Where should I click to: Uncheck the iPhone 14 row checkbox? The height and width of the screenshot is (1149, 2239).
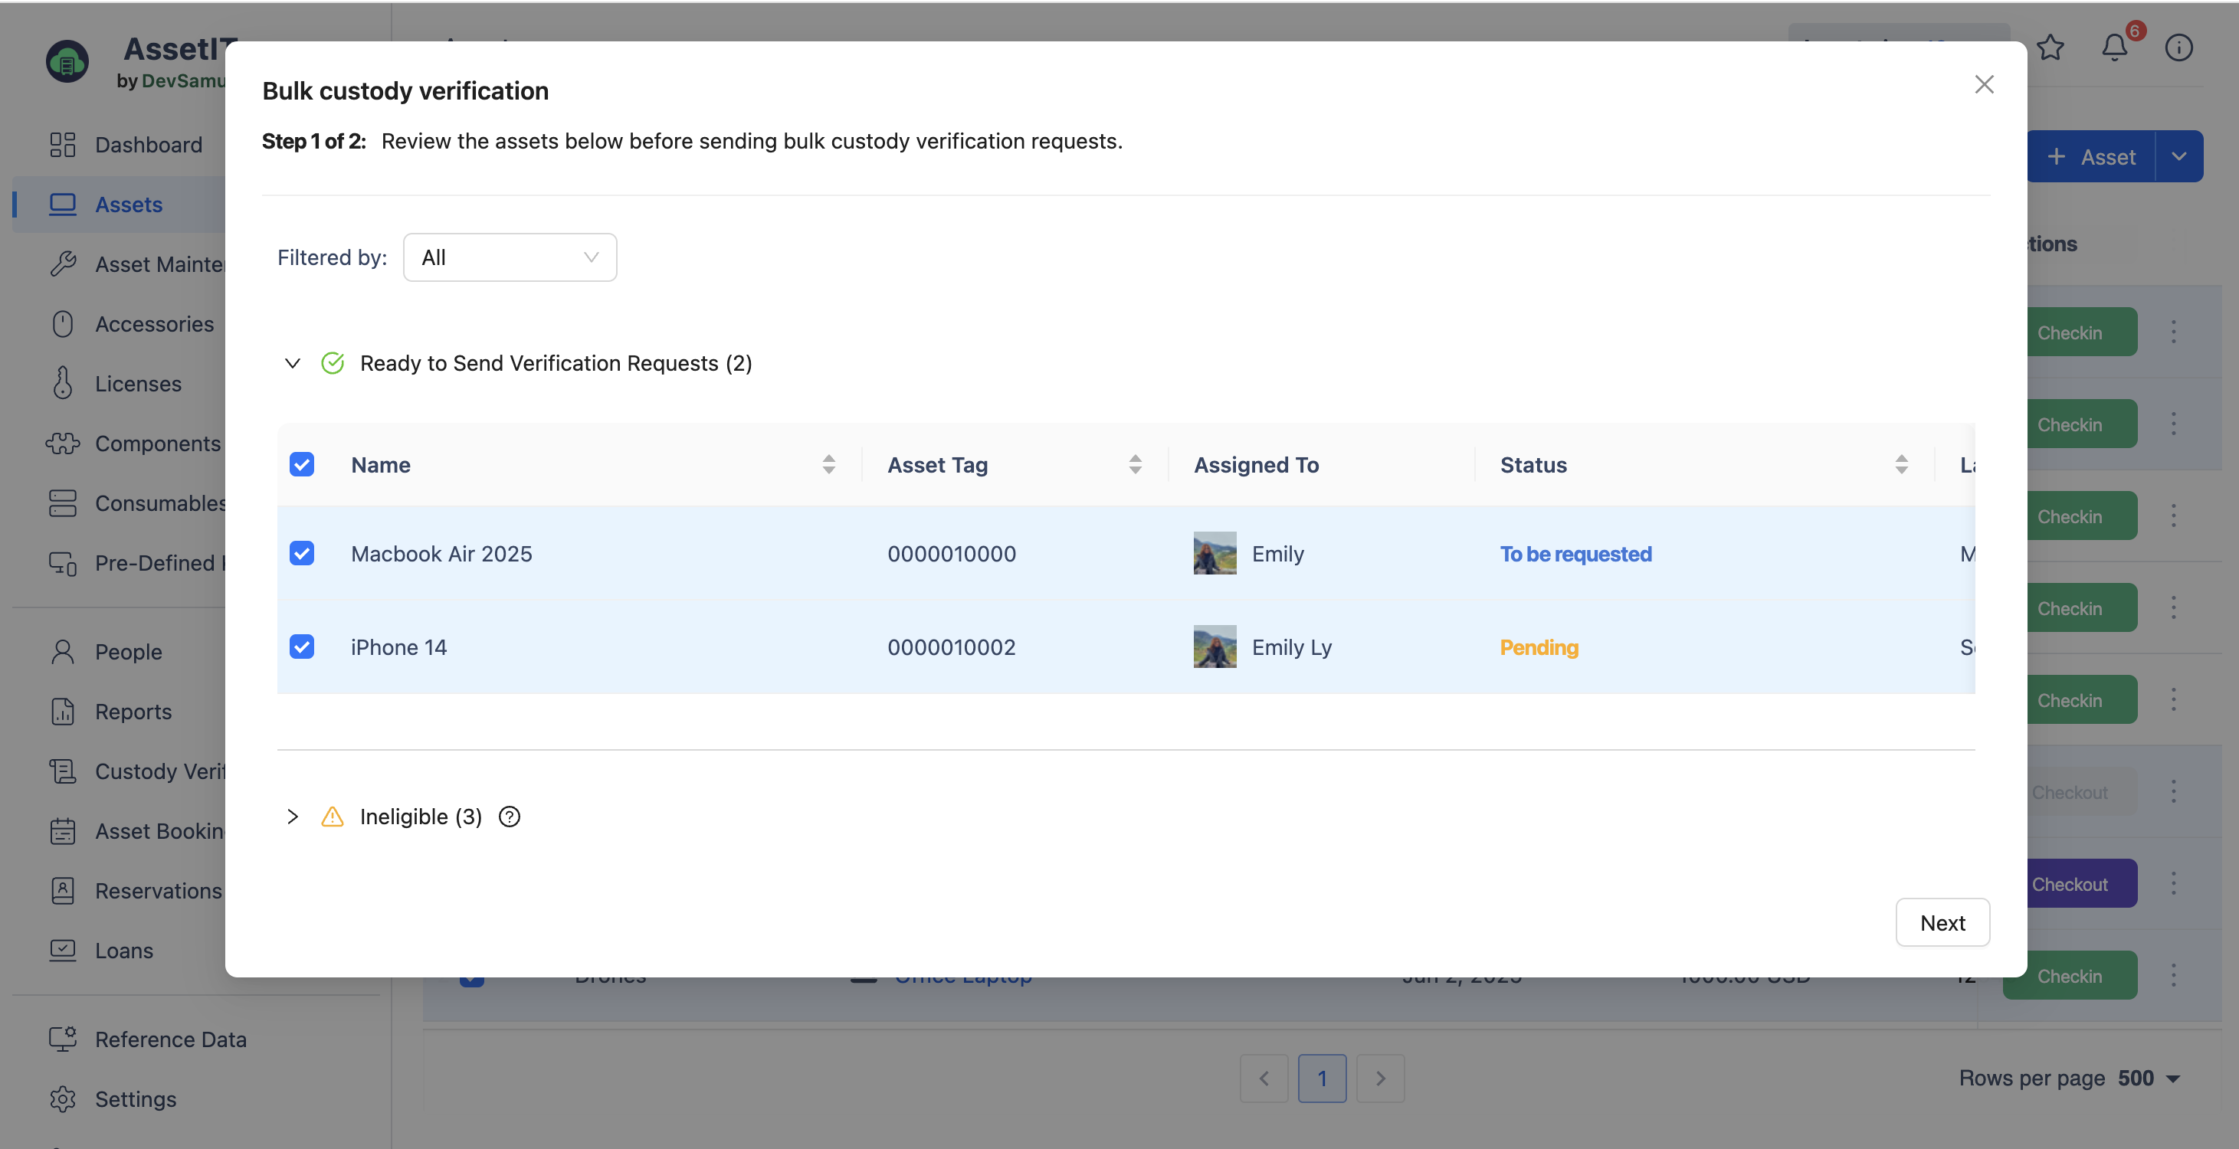tap(302, 647)
